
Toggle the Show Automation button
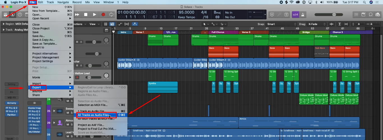click(x=120, y=24)
